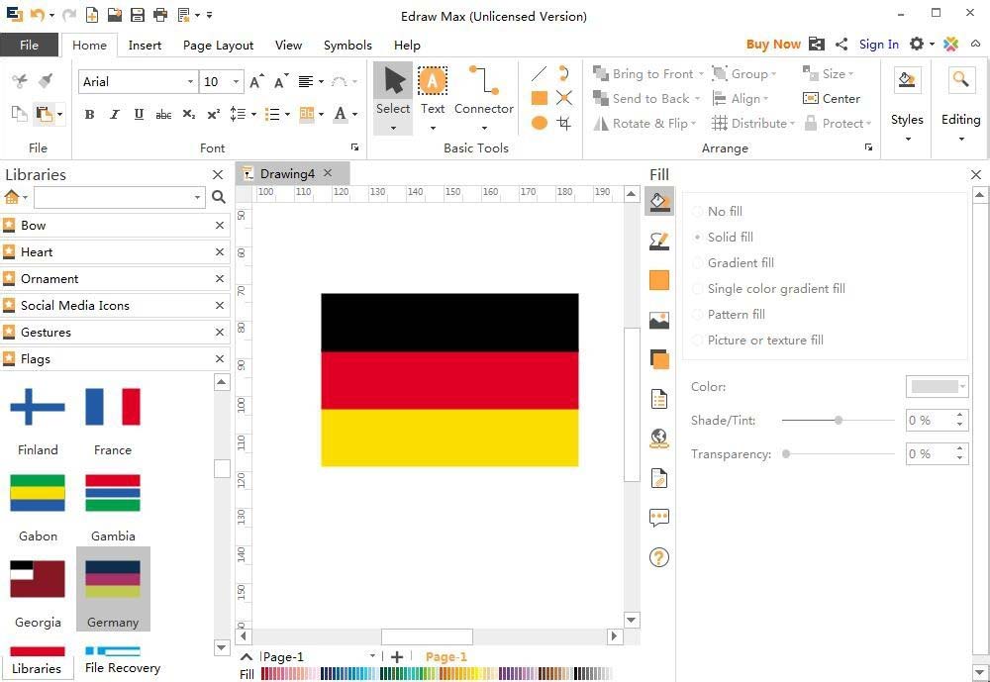Open the Shadow settings sidebar icon

[659, 359]
